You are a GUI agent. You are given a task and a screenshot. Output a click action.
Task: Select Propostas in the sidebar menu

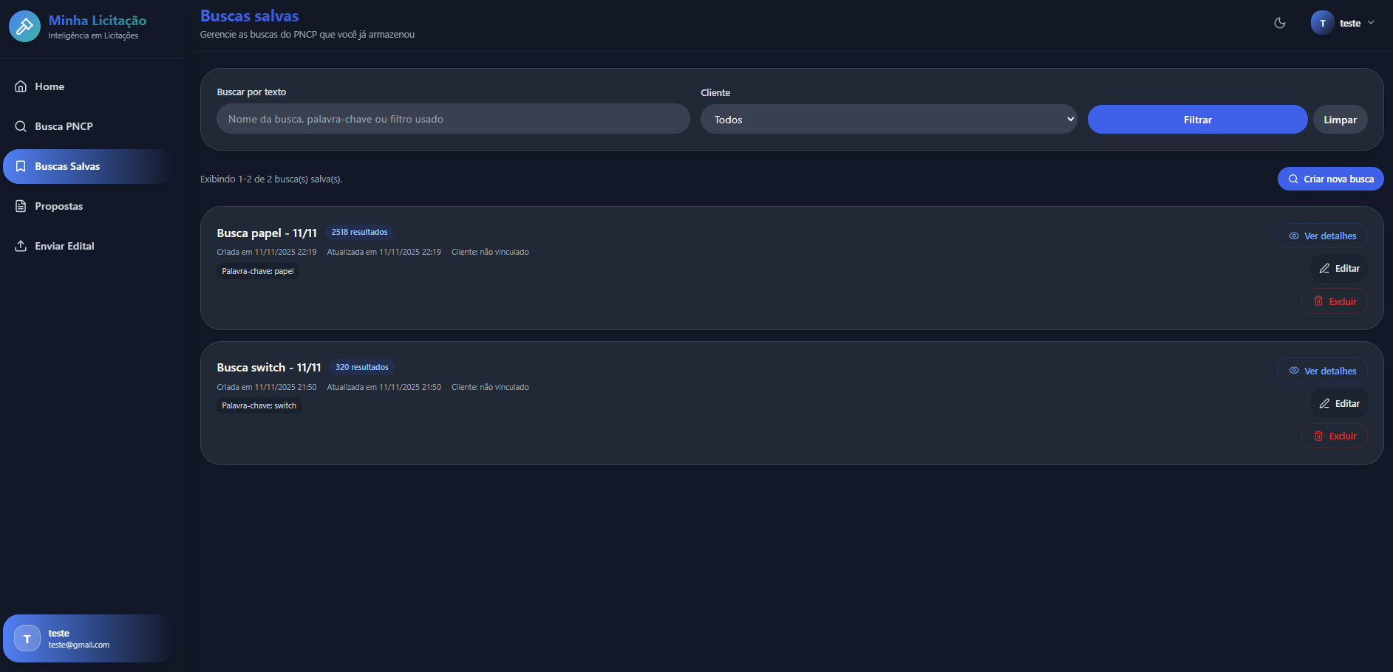(x=59, y=206)
